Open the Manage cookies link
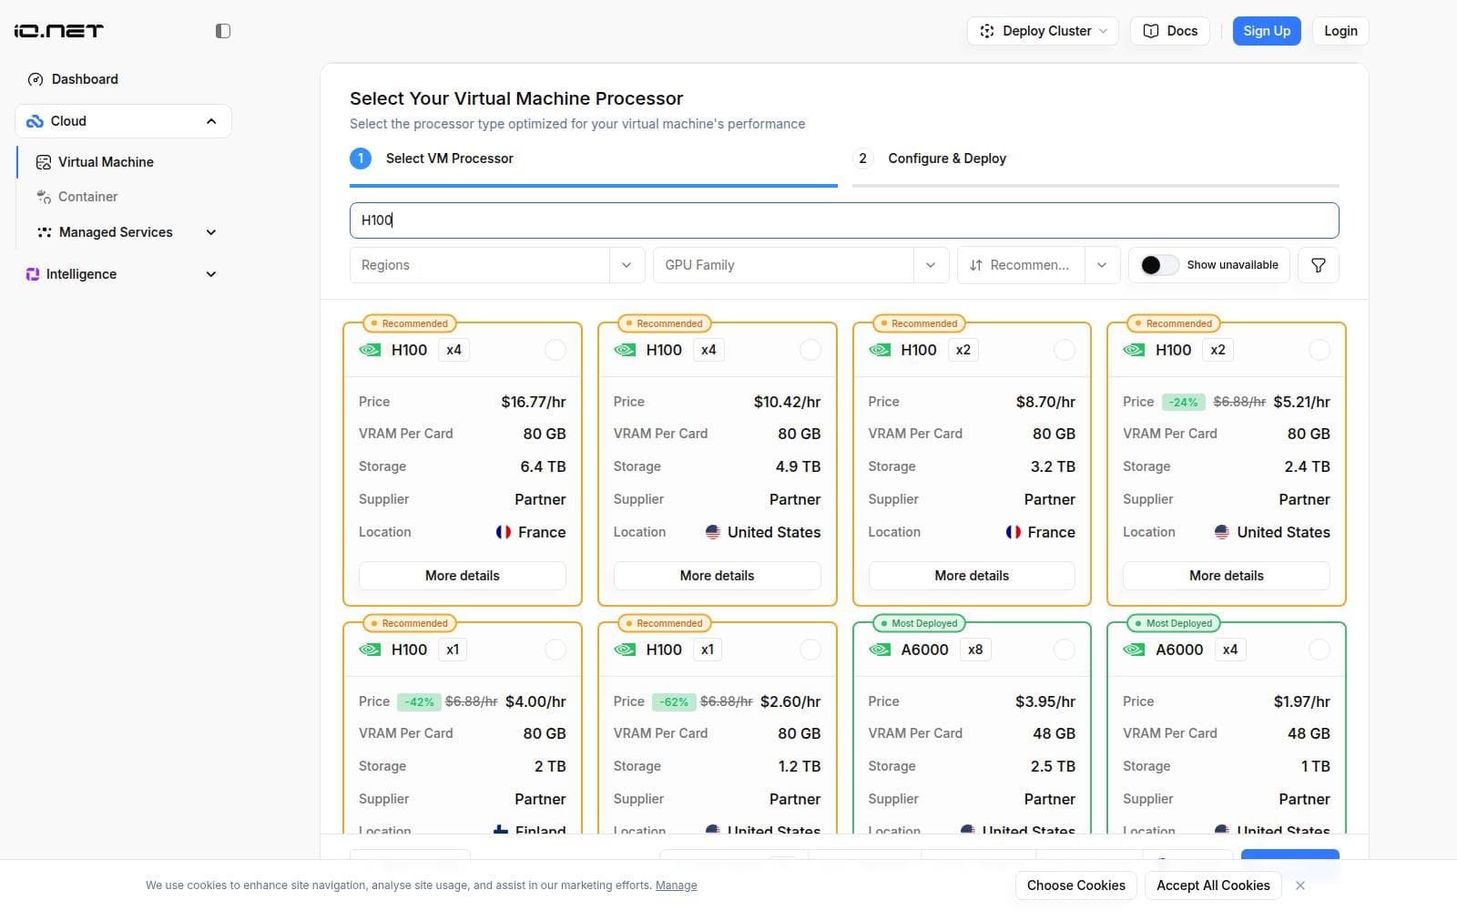The image size is (1457, 911). click(x=677, y=885)
